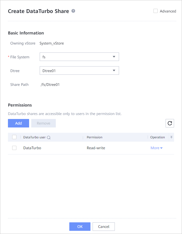Viewport: 182px width, 234px height.
Task: Enable the Advanced checkbox
Action: [156, 11]
